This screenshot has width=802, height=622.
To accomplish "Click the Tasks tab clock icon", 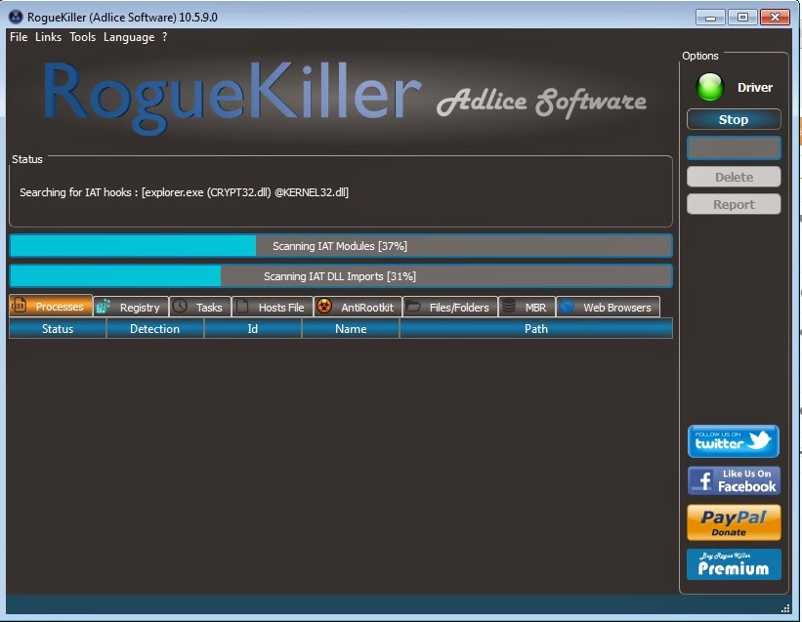I will tap(180, 306).
